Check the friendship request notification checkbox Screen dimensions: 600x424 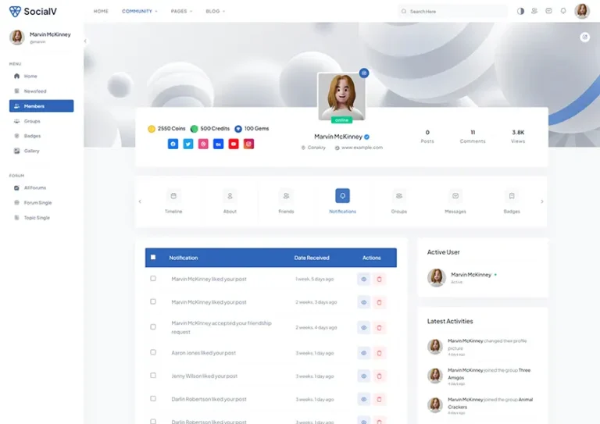pyautogui.click(x=153, y=327)
